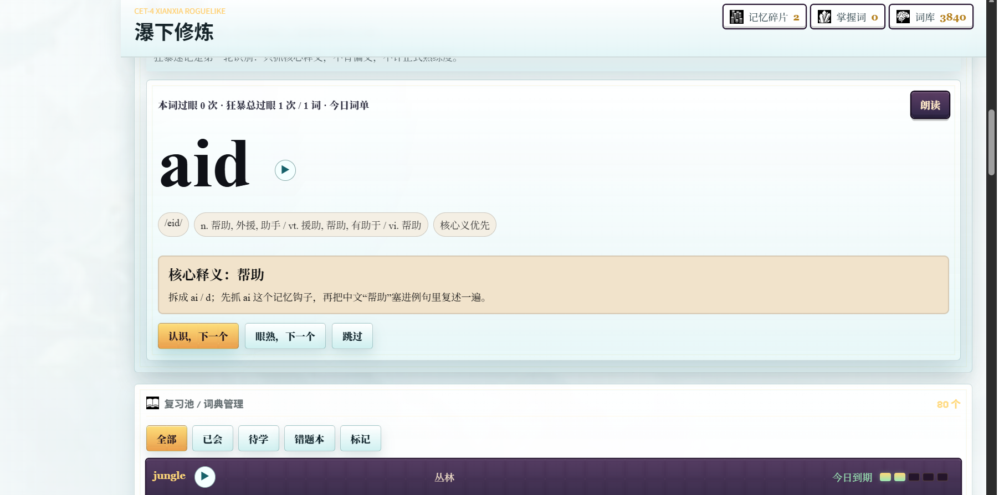This screenshot has width=999, height=495.
Task: Click the 朗读 read-aloud button
Action: tap(930, 105)
